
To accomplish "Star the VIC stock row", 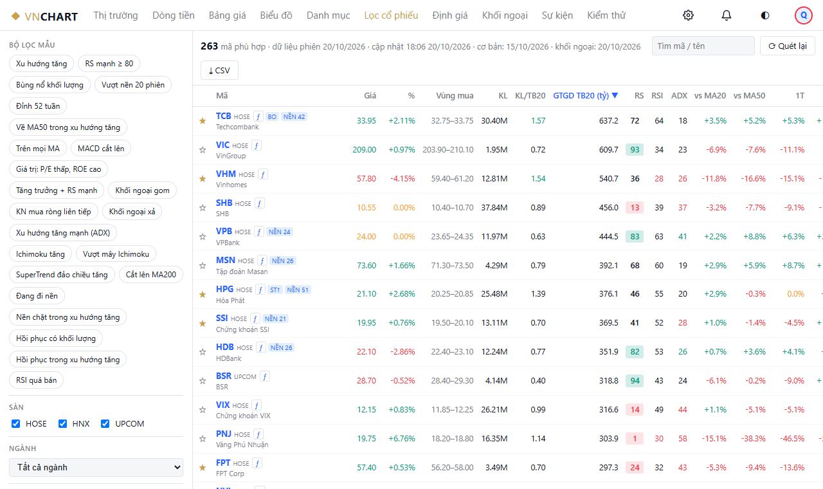I will click(x=203, y=149).
